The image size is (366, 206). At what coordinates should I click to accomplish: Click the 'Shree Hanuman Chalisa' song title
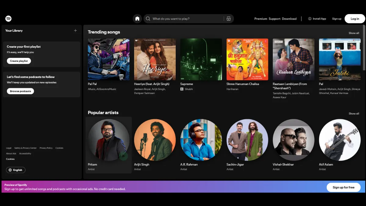point(243,84)
